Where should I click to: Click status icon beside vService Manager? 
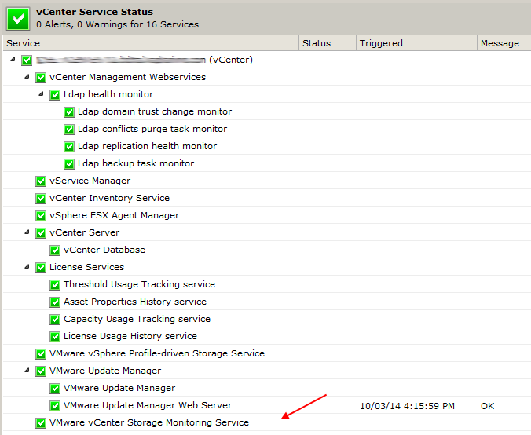click(x=41, y=181)
